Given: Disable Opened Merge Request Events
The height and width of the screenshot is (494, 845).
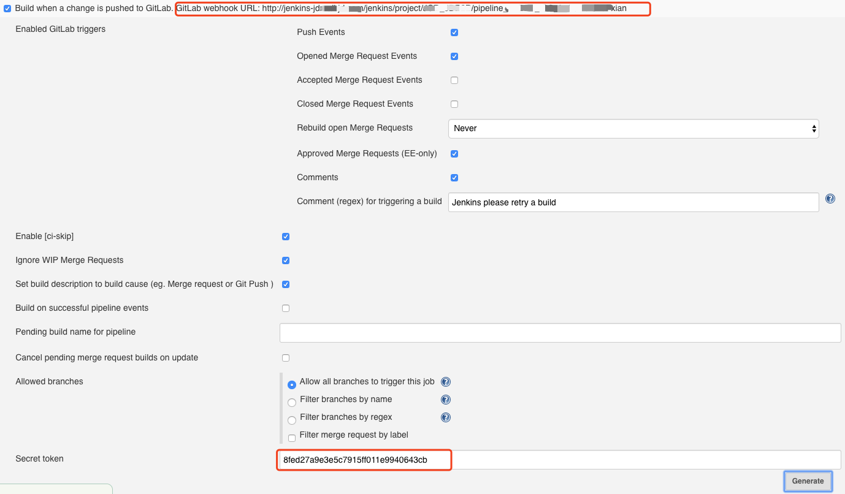Looking at the screenshot, I should click(454, 56).
